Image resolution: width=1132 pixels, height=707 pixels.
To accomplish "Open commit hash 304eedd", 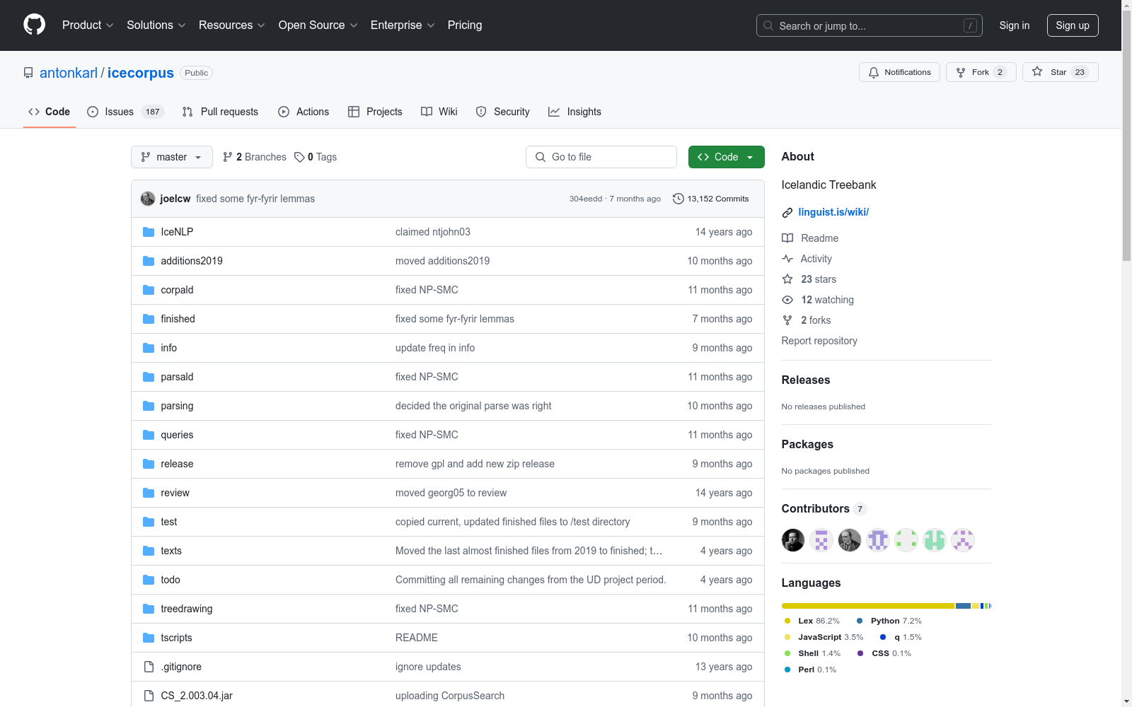I will pyautogui.click(x=586, y=199).
